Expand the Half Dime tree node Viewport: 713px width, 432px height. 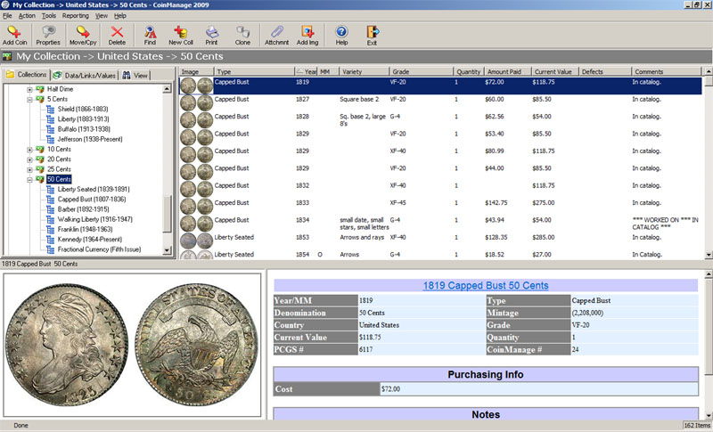point(29,89)
